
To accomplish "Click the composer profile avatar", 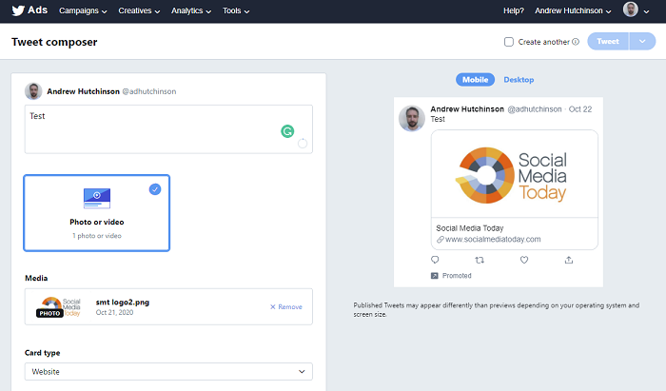I will 33,91.
